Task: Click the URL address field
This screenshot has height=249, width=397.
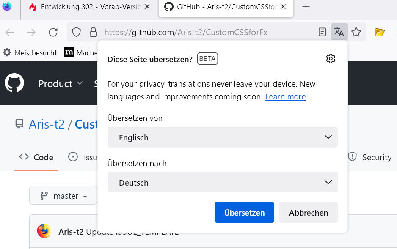Action: pos(203,32)
